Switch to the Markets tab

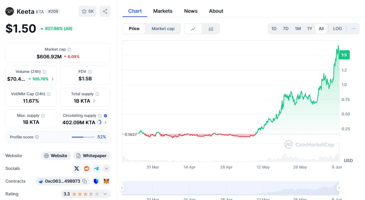[163, 11]
